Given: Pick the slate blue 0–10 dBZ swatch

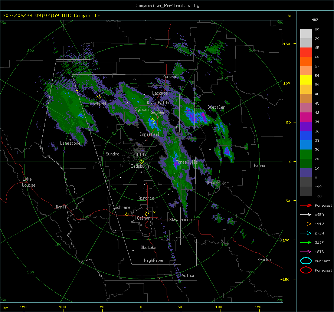Looking at the screenshot, I should (x=306, y=173).
